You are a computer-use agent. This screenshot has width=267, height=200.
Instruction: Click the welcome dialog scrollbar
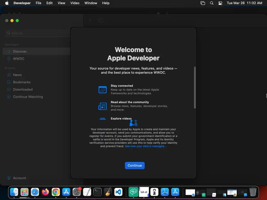195,87
